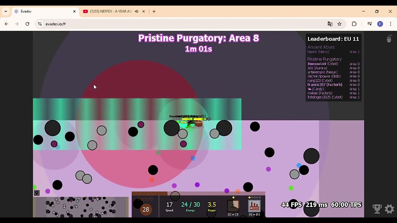Image resolution: width=397 pixels, height=223 pixels.
Task: Click the Ancient Abyss region label
Action: click(x=321, y=47)
